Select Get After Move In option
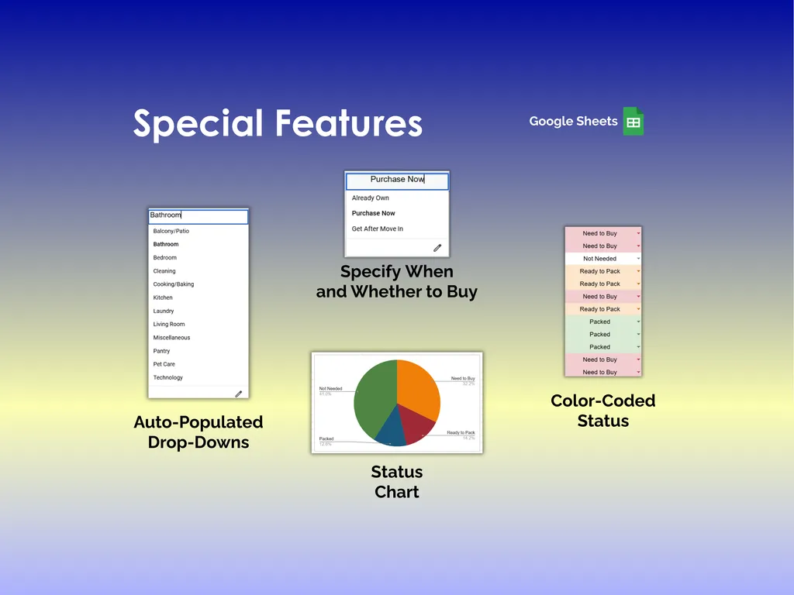 point(378,229)
